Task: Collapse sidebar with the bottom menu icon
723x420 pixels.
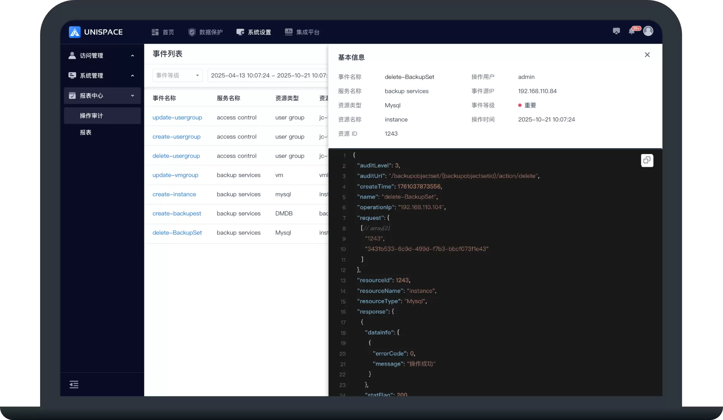Action: coord(74,385)
